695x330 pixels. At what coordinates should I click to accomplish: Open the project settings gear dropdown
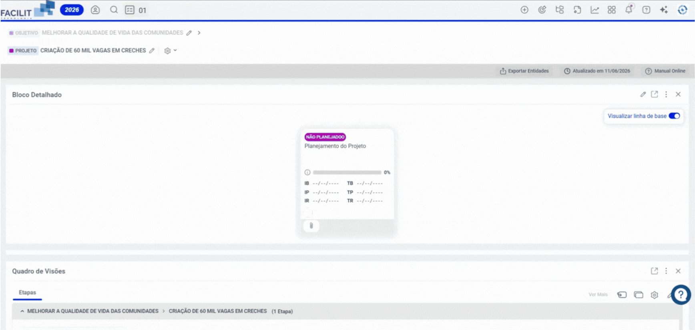click(171, 51)
